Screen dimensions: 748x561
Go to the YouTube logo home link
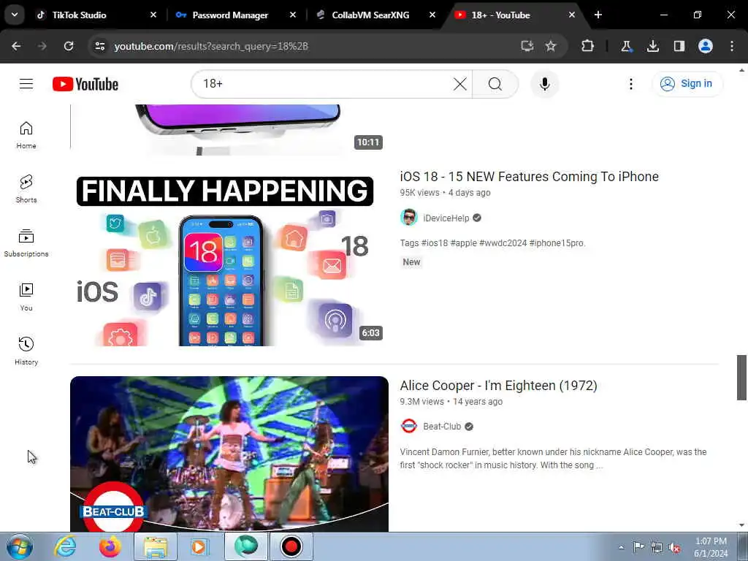point(85,84)
